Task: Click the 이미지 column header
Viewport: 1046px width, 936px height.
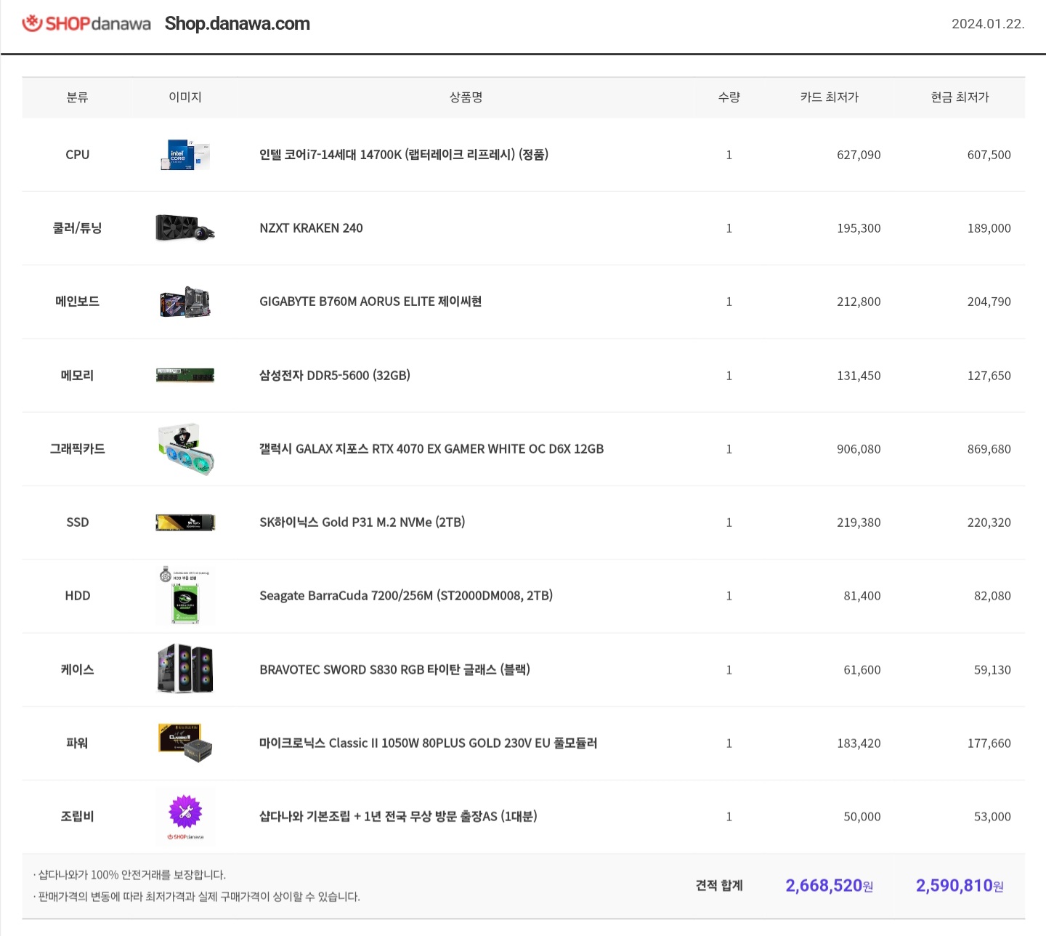Action: coord(185,97)
